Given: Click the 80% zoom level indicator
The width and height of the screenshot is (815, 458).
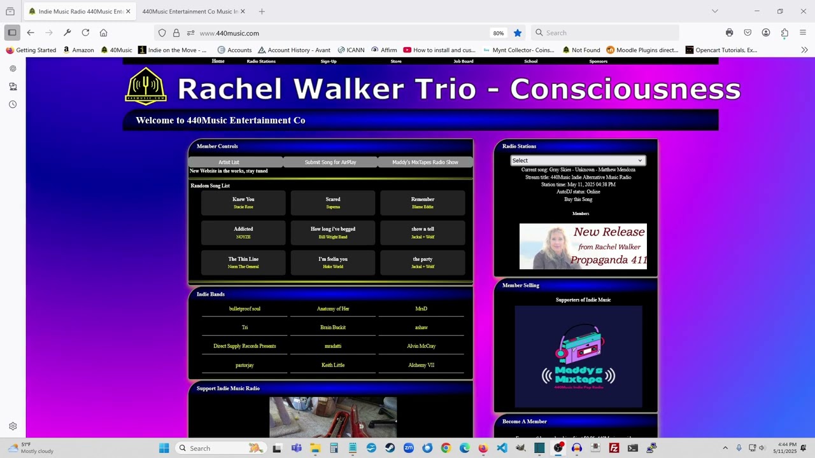Looking at the screenshot, I should pyautogui.click(x=498, y=33).
